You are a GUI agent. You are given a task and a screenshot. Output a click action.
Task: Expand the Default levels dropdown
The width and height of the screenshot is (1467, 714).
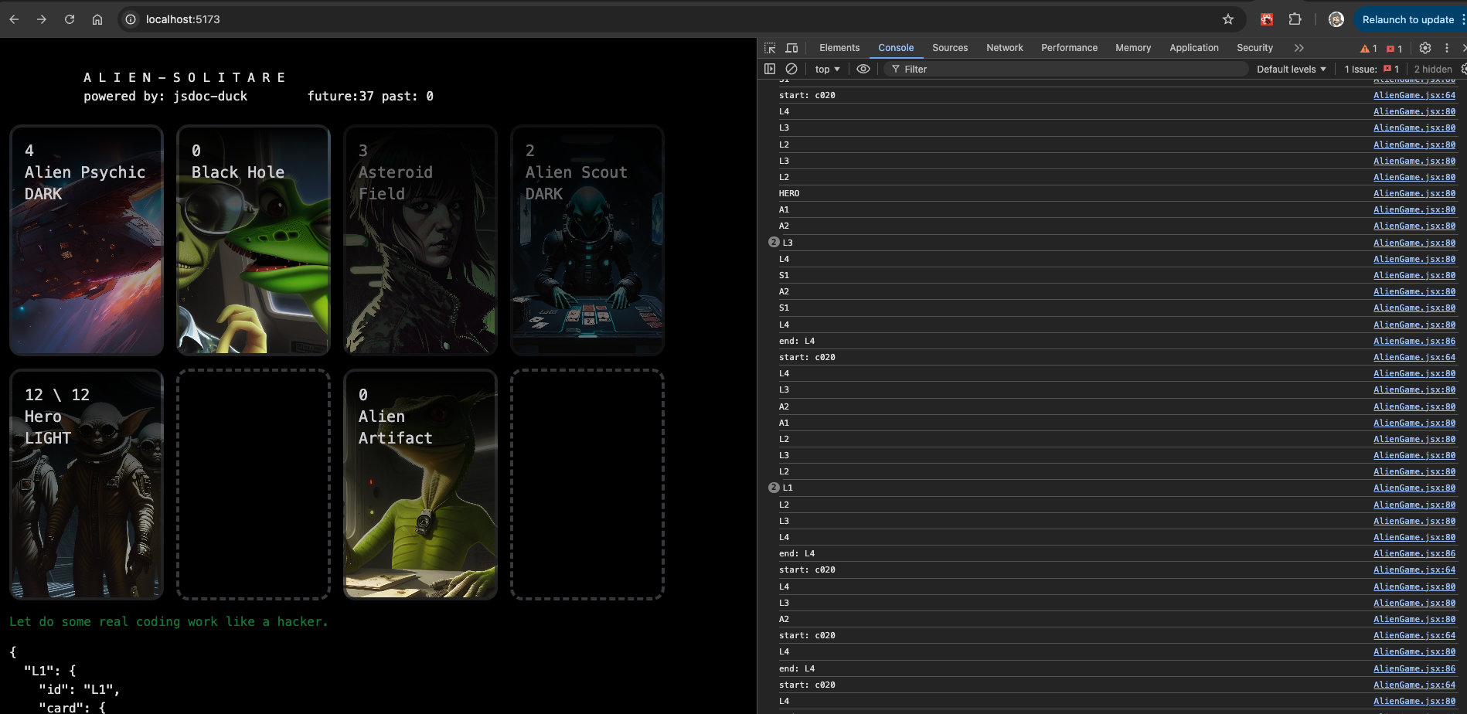[x=1291, y=69]
